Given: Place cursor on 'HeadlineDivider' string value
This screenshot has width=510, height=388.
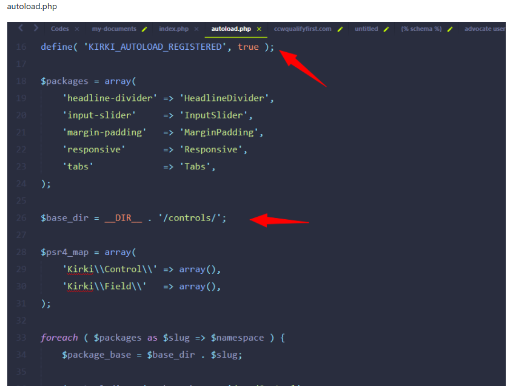Looking at the screenshot, I should click(x=225, y=98).
